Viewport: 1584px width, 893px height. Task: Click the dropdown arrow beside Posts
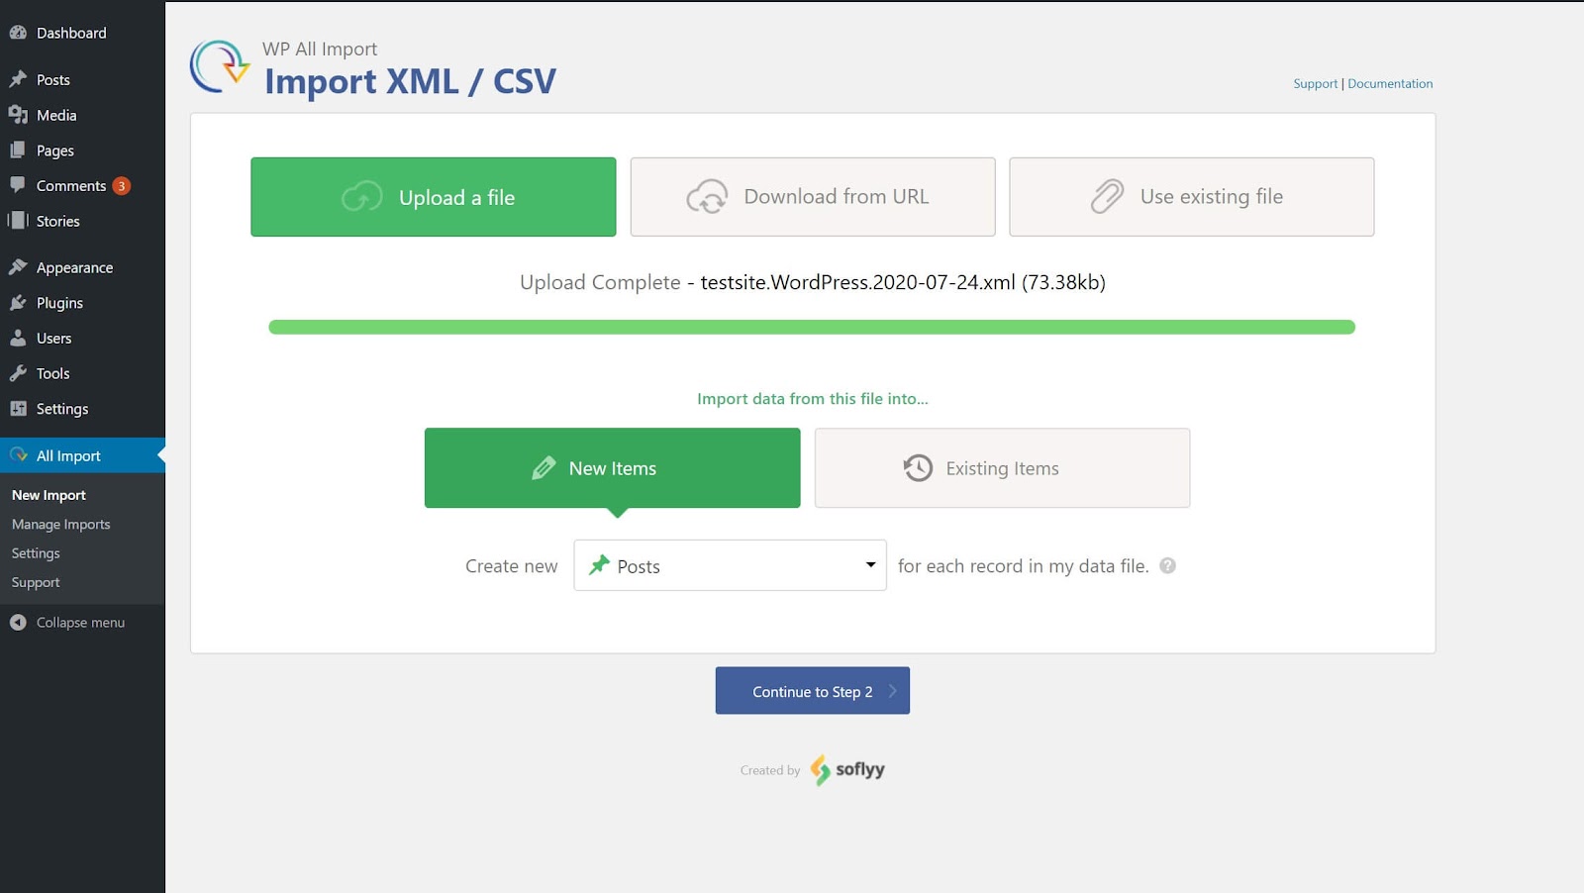[x=870, y=565]
